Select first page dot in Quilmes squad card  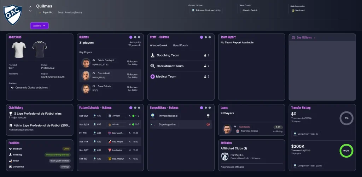(131, 37)
